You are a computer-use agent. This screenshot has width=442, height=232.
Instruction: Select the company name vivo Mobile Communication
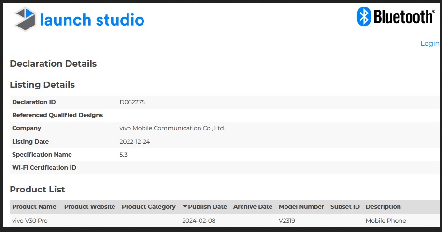tap(172, 128)
